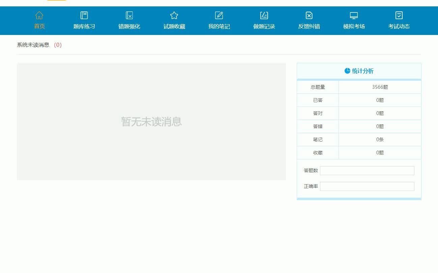Viewport: 438px width, 273px height.
Task: Click the unread count (0)
Action: coord(58,45)
